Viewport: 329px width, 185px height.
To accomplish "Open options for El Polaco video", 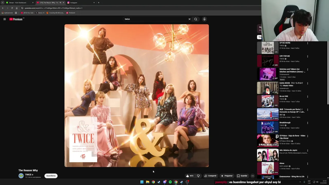I will coord(307,136).
